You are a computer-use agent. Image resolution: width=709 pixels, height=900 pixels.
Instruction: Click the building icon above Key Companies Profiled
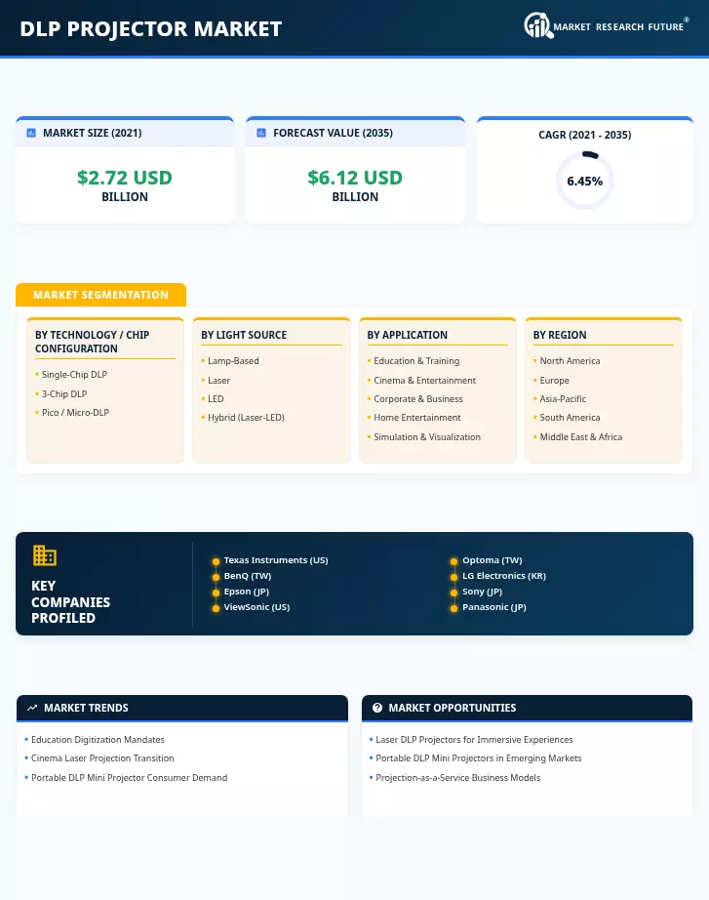[x=44, y=555]
